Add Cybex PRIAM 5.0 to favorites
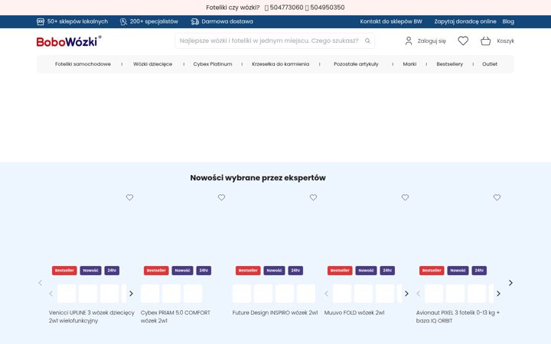 click(221, 198)
